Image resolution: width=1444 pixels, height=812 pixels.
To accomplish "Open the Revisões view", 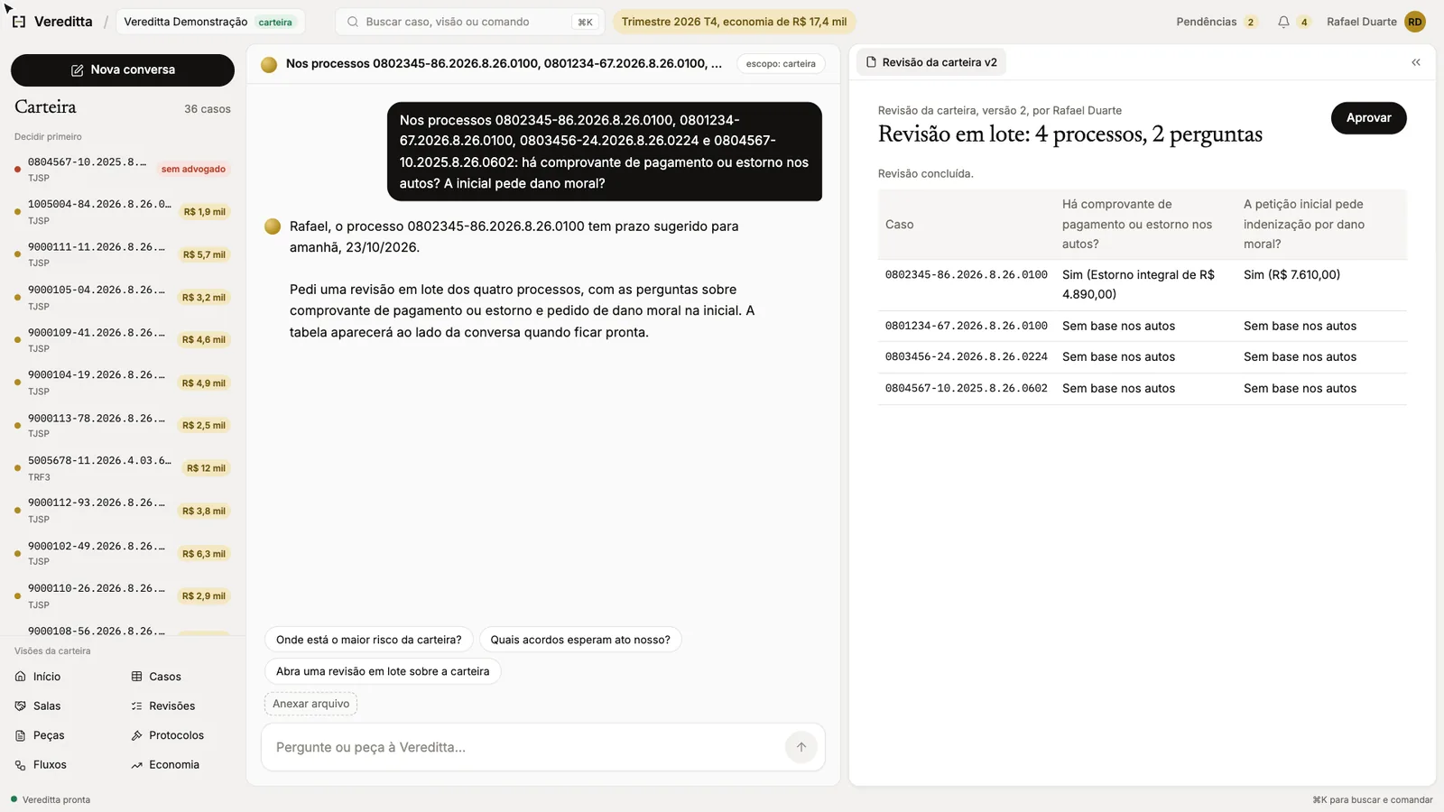I will [163, 706].
